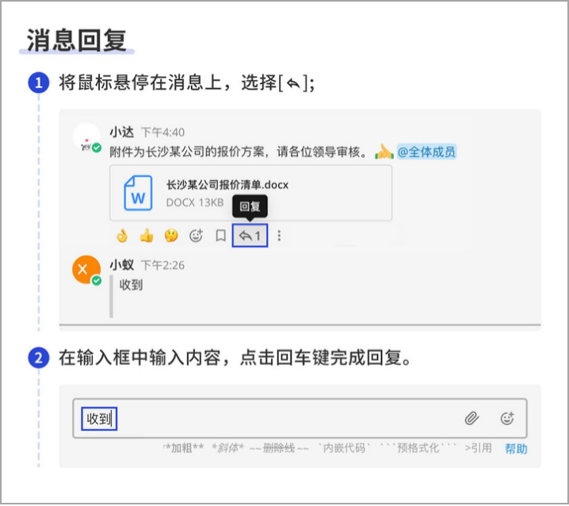React with the thumbs up emoji
569x506 pixels.
[x=147, y=236]
